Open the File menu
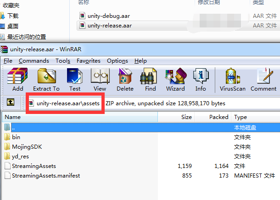This screenshot has width=280, height=200. (8, 61)
